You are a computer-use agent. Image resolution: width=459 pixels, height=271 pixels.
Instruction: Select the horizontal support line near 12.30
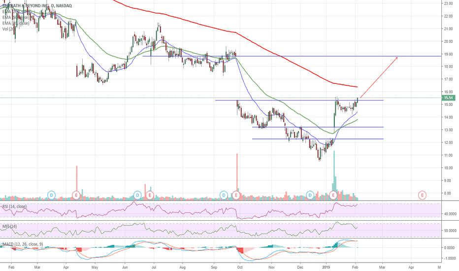[x=318, y=139]
